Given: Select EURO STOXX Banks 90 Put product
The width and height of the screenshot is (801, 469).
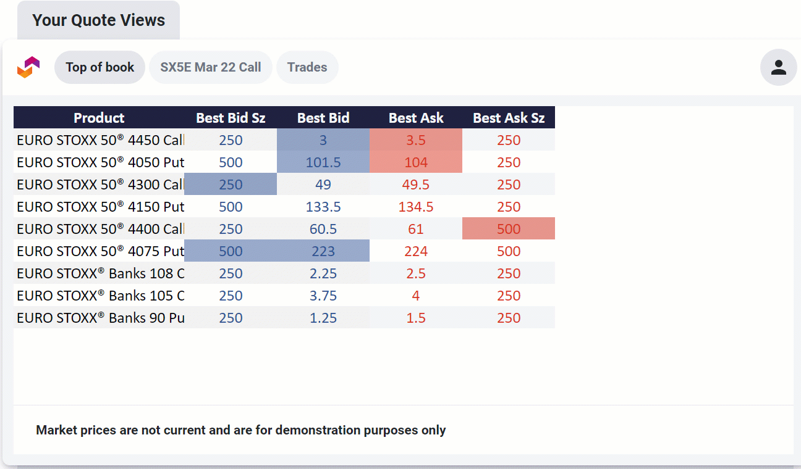Looking at the screenshot, I should point(99,318).
